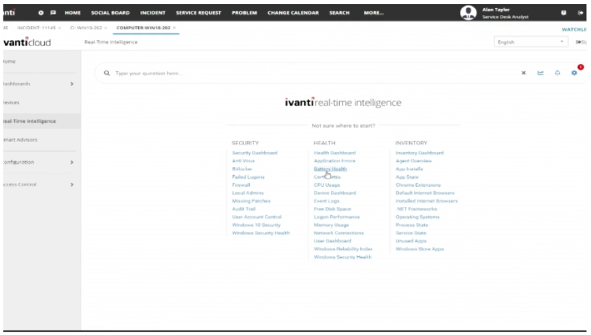Open Device Dashboard link
The image size is (591, 335).
pyautogui.click(x=335, y=193)
